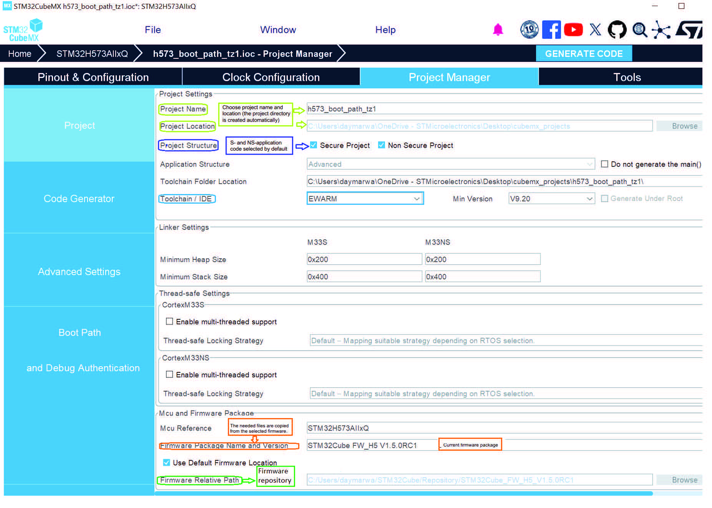Go to Home breadcrumb

pyautogui.click(x=20, y=53)
